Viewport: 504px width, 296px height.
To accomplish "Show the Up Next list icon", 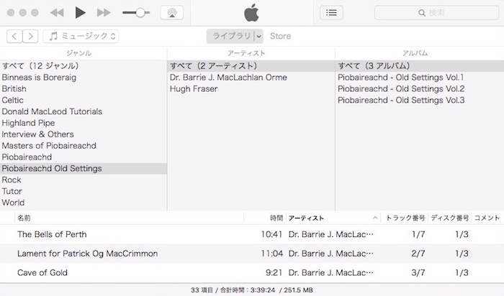I will [331, 13].
